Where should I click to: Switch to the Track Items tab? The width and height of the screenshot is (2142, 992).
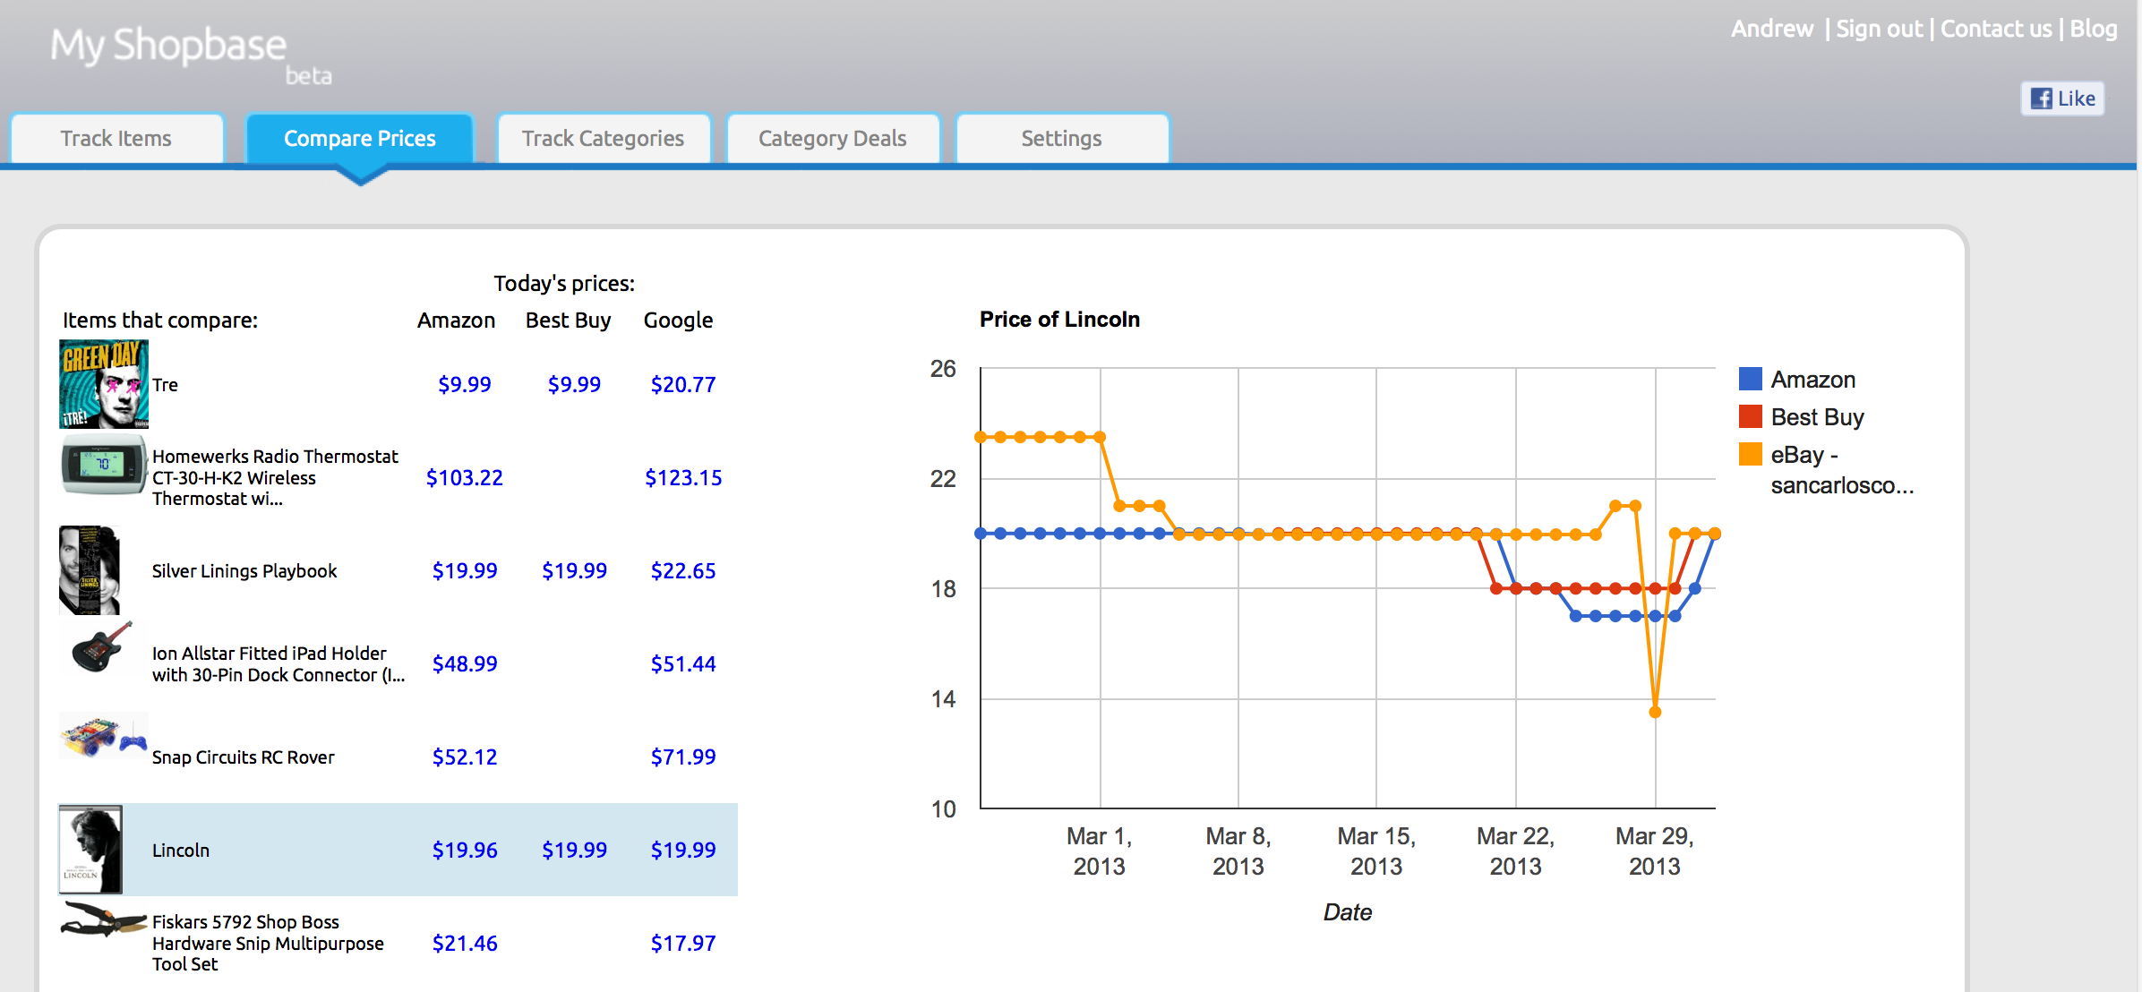point(116,139)
